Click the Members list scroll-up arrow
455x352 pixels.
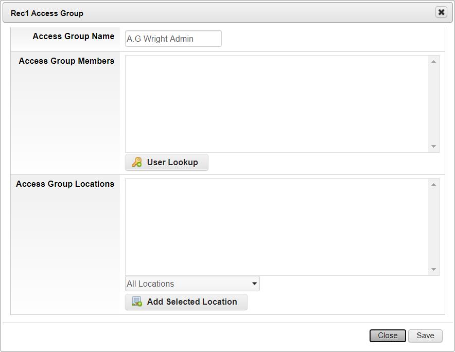[x=433, y=62]
